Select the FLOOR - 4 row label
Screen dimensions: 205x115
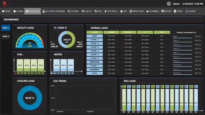tap(95, 51)
